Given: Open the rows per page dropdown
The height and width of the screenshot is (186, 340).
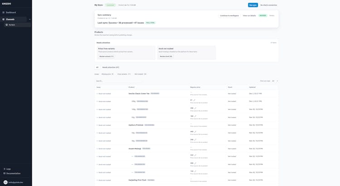Looking at the screenshot, I should (275, 81).
